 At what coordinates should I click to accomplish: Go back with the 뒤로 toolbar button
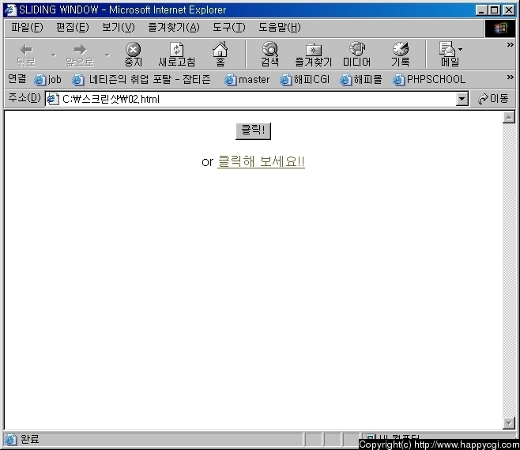26,55
